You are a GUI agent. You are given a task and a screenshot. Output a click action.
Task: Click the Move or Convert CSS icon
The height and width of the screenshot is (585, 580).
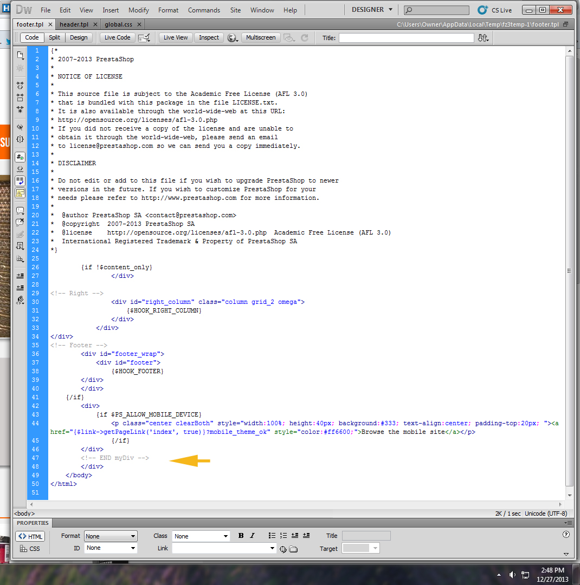click(x=20, y=258)
